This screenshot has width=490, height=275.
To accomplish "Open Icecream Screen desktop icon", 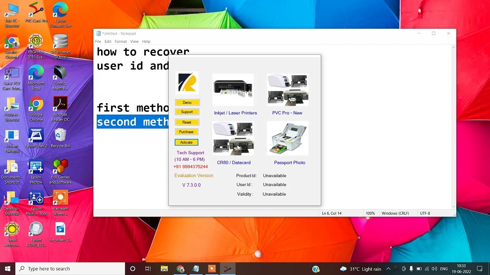I will [60, 203].
